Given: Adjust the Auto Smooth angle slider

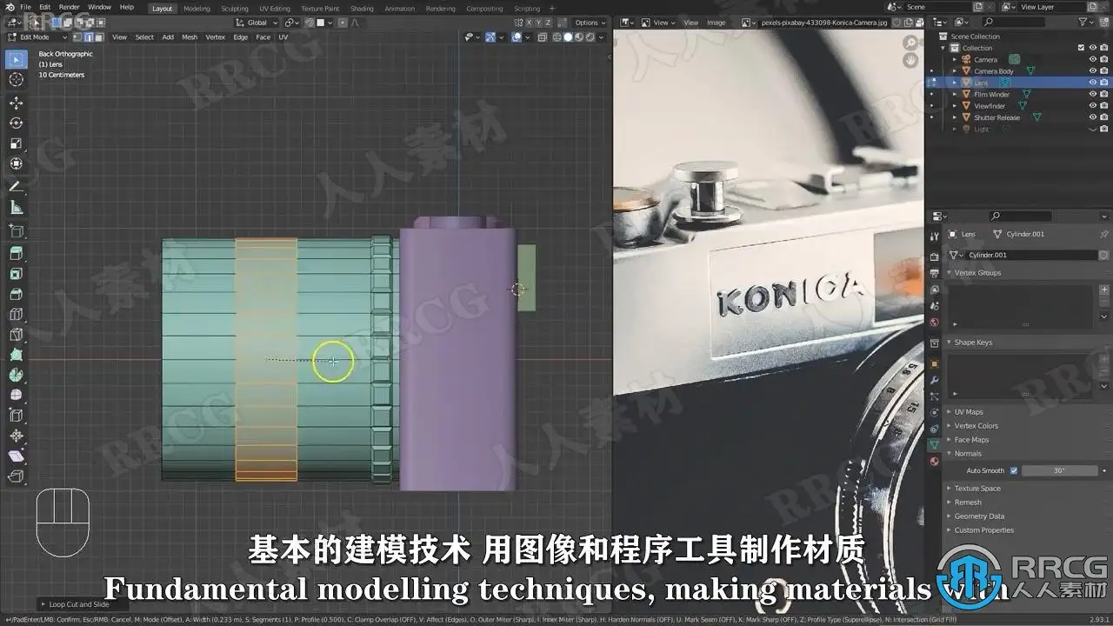Looking at the screenshot, I should 1059,470.
